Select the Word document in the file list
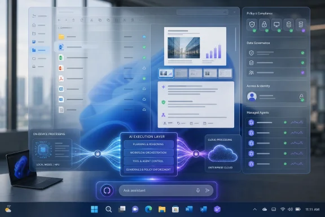The height and width of the screenshot is (217, 325). point(61,47)
